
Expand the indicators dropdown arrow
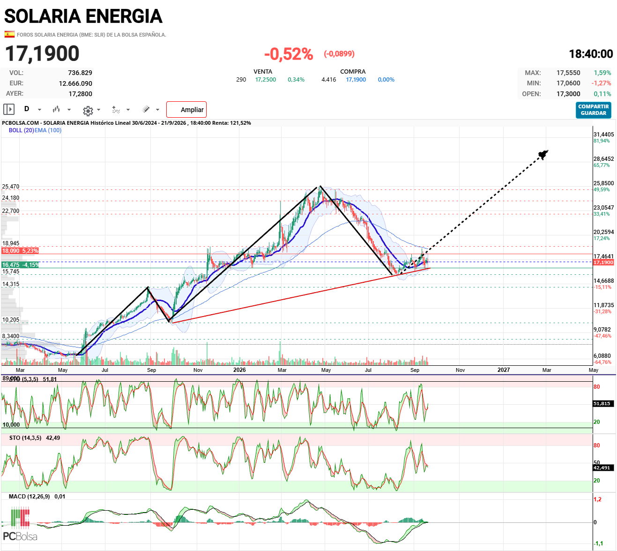coord(128,110)
